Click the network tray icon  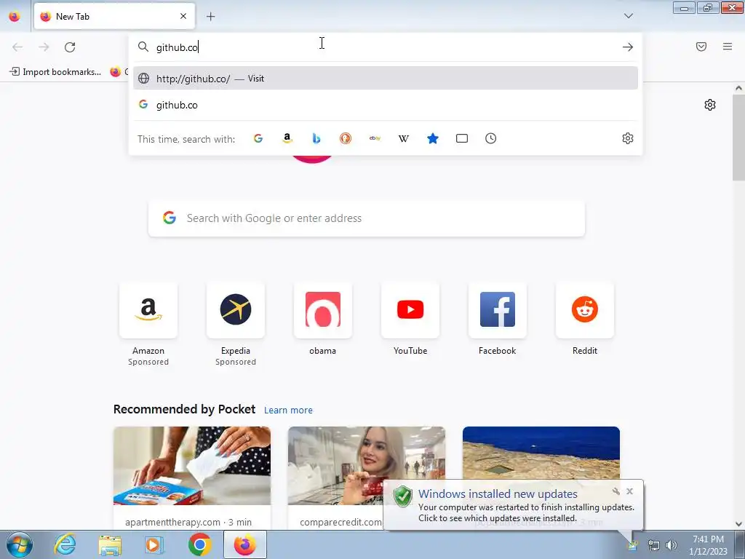654,545
